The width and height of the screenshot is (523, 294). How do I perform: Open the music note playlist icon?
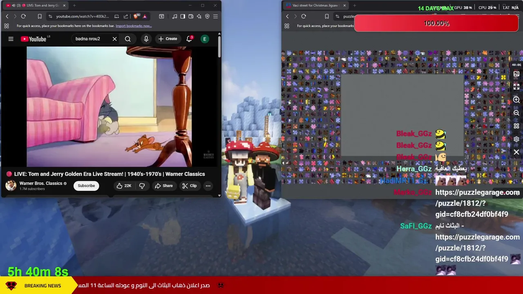174,16
